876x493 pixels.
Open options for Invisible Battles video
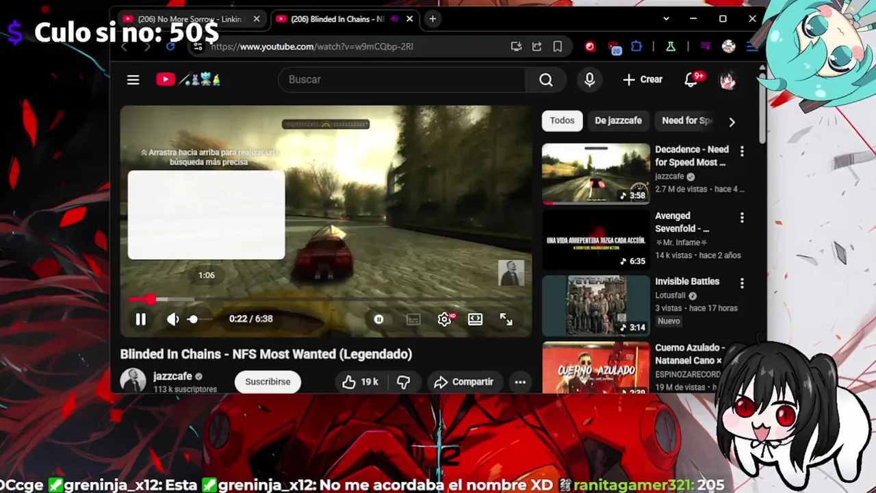click(742, 283)
